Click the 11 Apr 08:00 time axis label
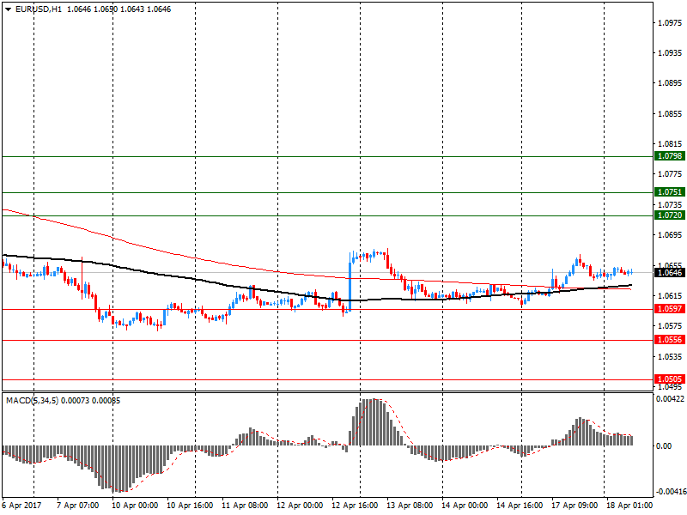Viewport: 687px width, 515px height. [245, 506]
